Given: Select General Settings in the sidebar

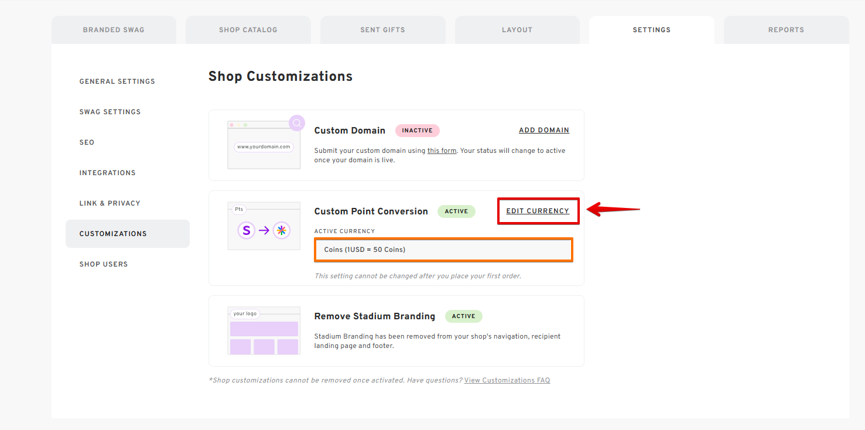Looking at the screenshot, I should [x=117, y=81].
